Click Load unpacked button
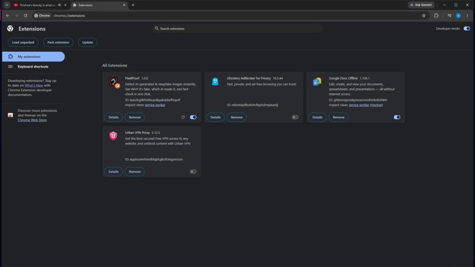The width and height of the screenshot is (475, 267). tap(23, 42)
